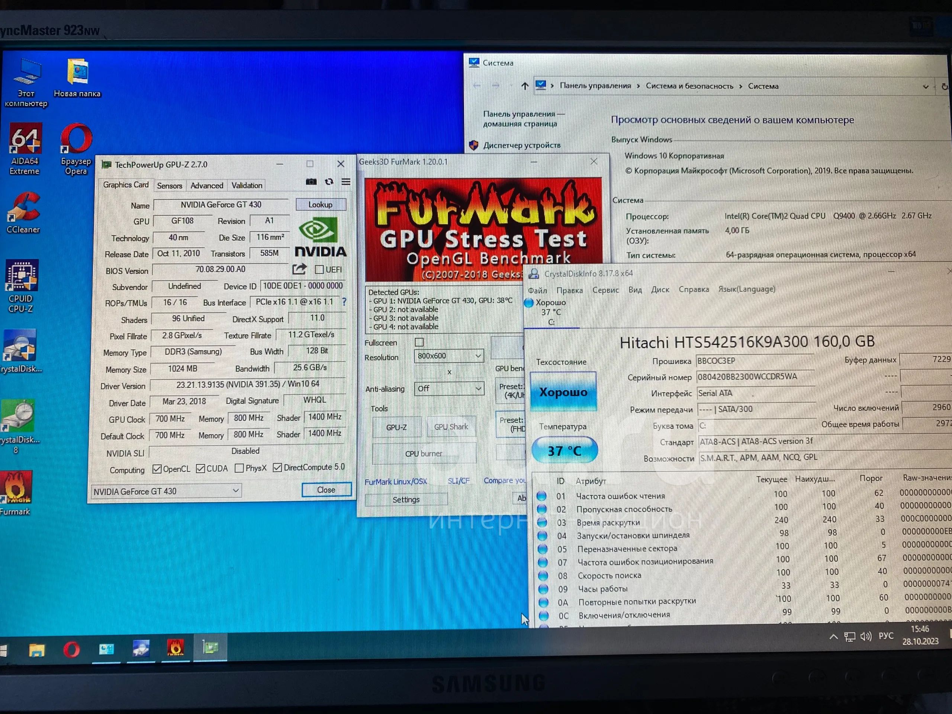Viewport: 952px width, 714px height.
Task: Open Файл menu in CrystalDiskInfo
Action: pos(537,290)
